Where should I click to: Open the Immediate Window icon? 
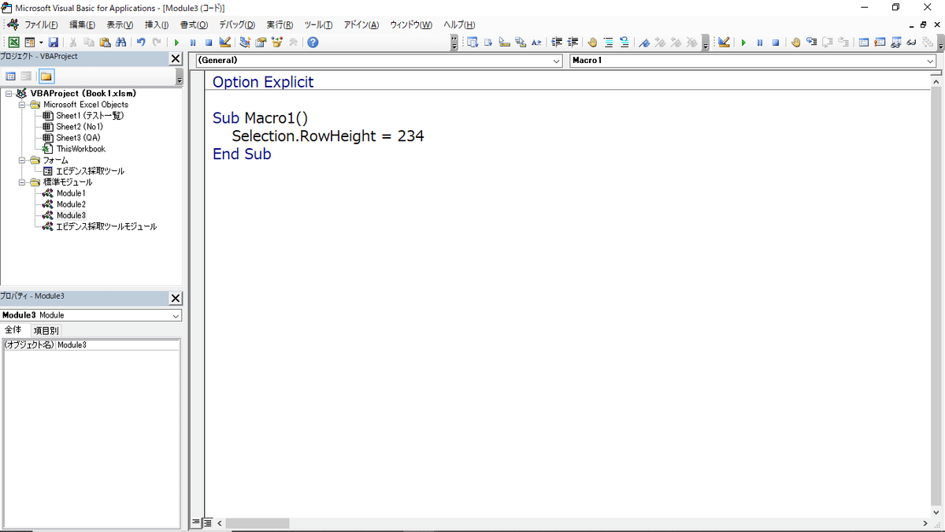tap(880, 43)
